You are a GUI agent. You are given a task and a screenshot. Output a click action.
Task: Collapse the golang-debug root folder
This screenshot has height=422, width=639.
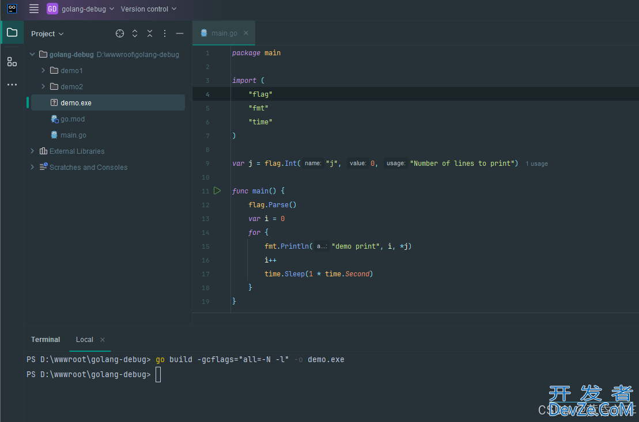32,54
